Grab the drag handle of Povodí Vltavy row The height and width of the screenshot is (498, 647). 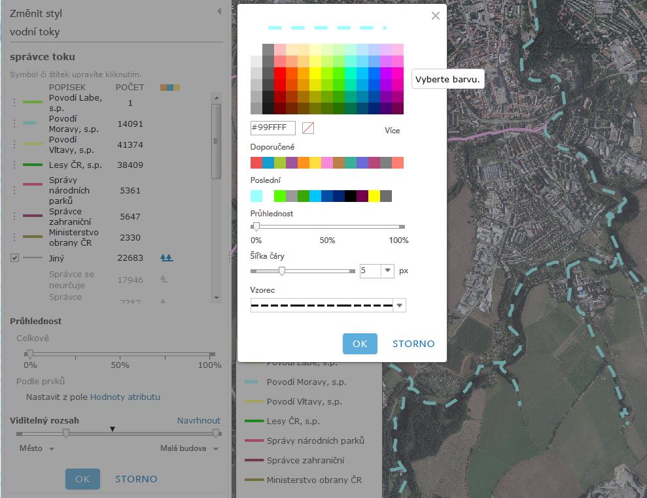14,144
